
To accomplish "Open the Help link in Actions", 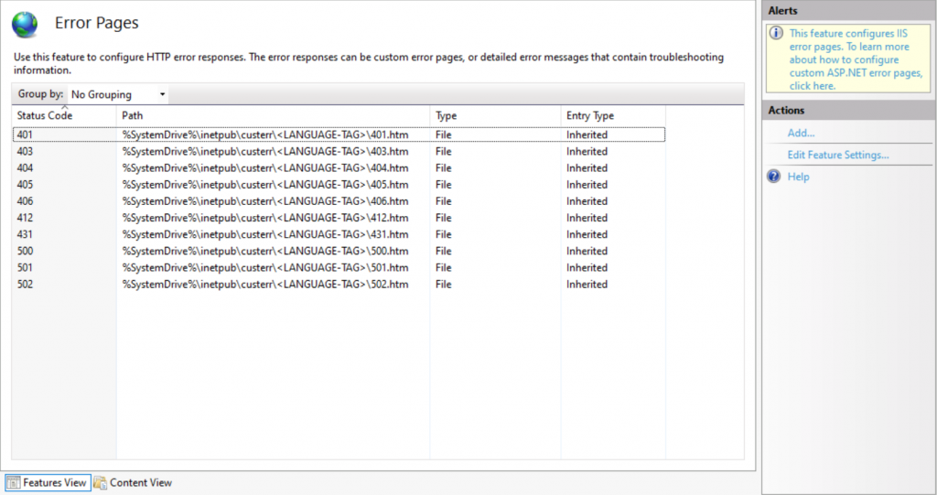I will pyautogui.click(x=798, y=177).
